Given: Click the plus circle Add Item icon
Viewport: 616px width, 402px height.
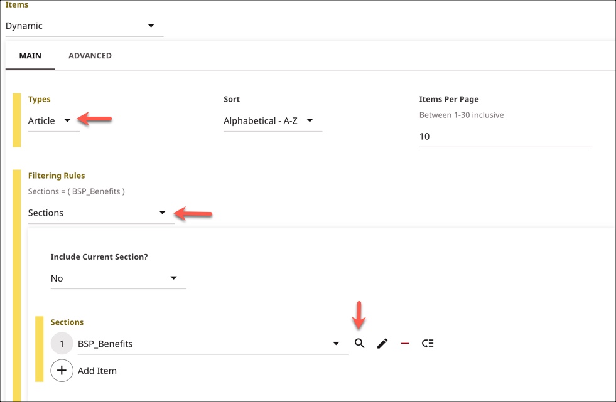Looking at the screenshot, I should click(x=62, y=370).
